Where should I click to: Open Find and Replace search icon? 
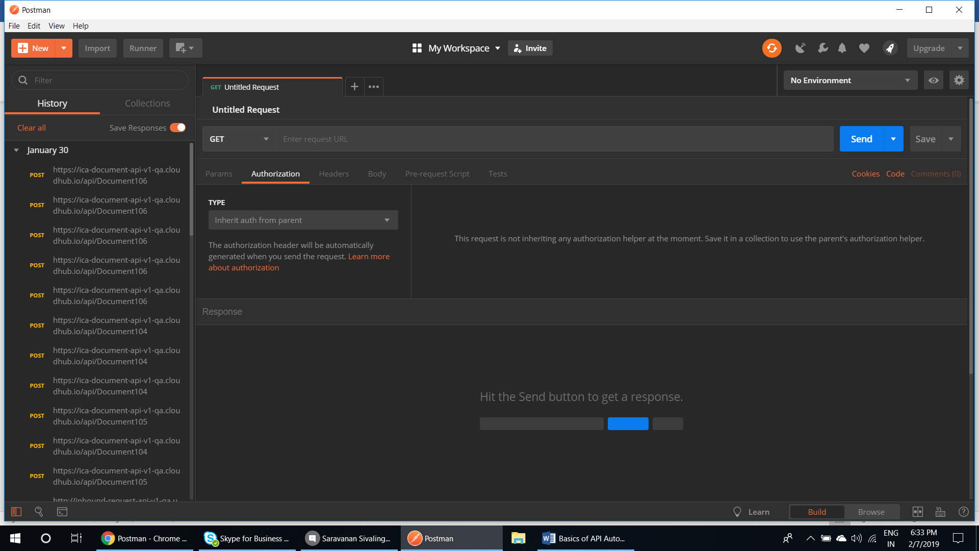point(39,512)
